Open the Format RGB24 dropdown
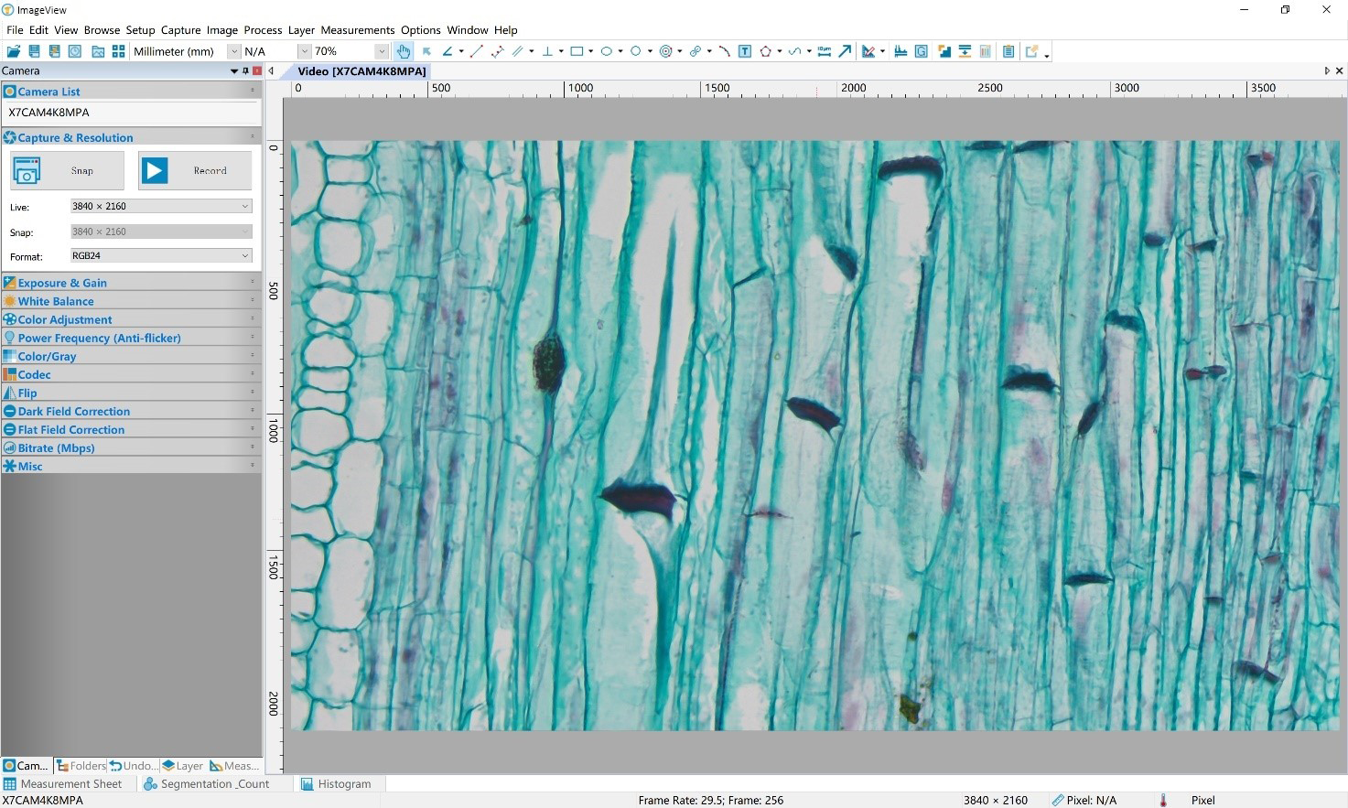 pyautogui.click(x=161, y=256)
